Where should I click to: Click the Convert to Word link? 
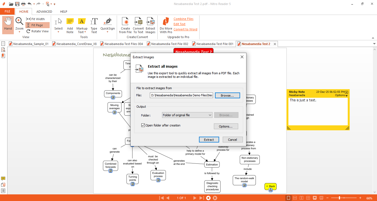click(185, 29)
